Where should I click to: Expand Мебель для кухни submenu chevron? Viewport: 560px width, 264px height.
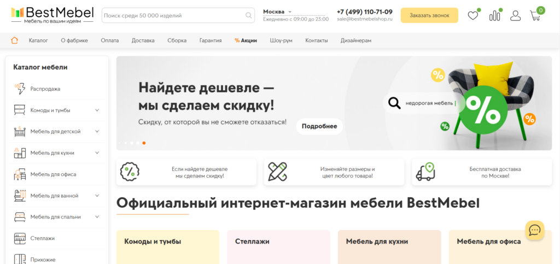click(97, 152)
